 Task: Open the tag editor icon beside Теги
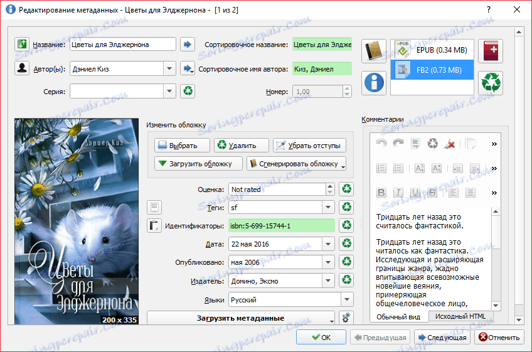[x=154, y=207]
